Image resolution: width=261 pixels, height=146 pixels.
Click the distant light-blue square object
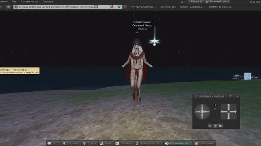248,76
